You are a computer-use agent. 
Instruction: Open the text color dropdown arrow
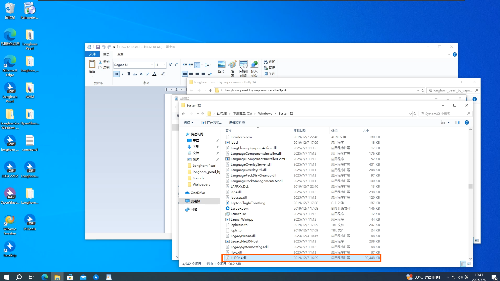(158, 74)
